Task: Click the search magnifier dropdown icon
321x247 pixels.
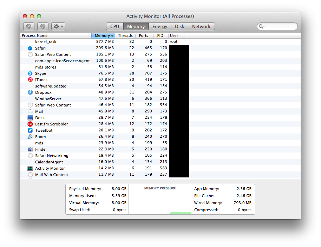Action: coord(262,26)
